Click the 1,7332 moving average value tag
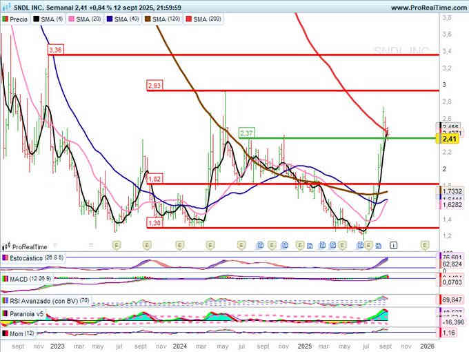Viewport: 469px width, 352px height. pyautogui.click(x=452, y=191)
